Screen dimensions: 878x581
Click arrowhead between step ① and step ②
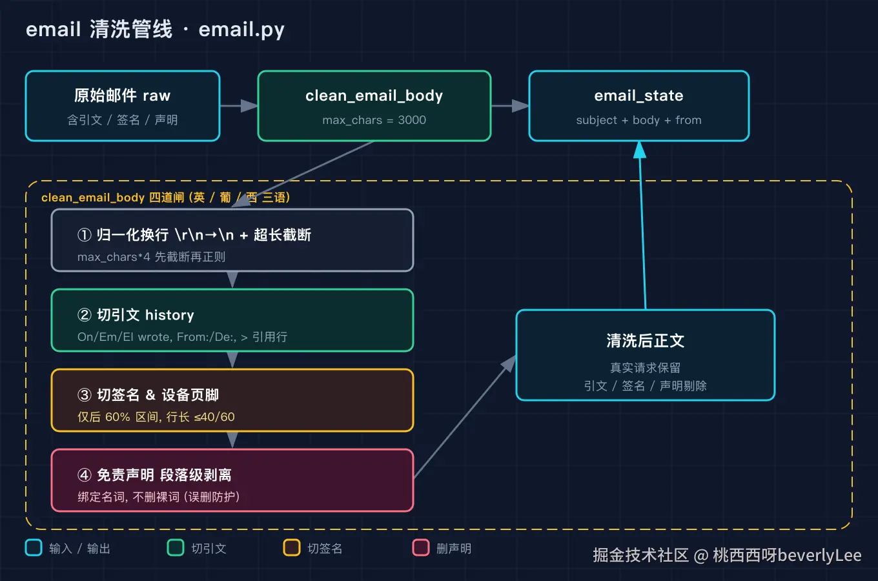coord(232,280)
